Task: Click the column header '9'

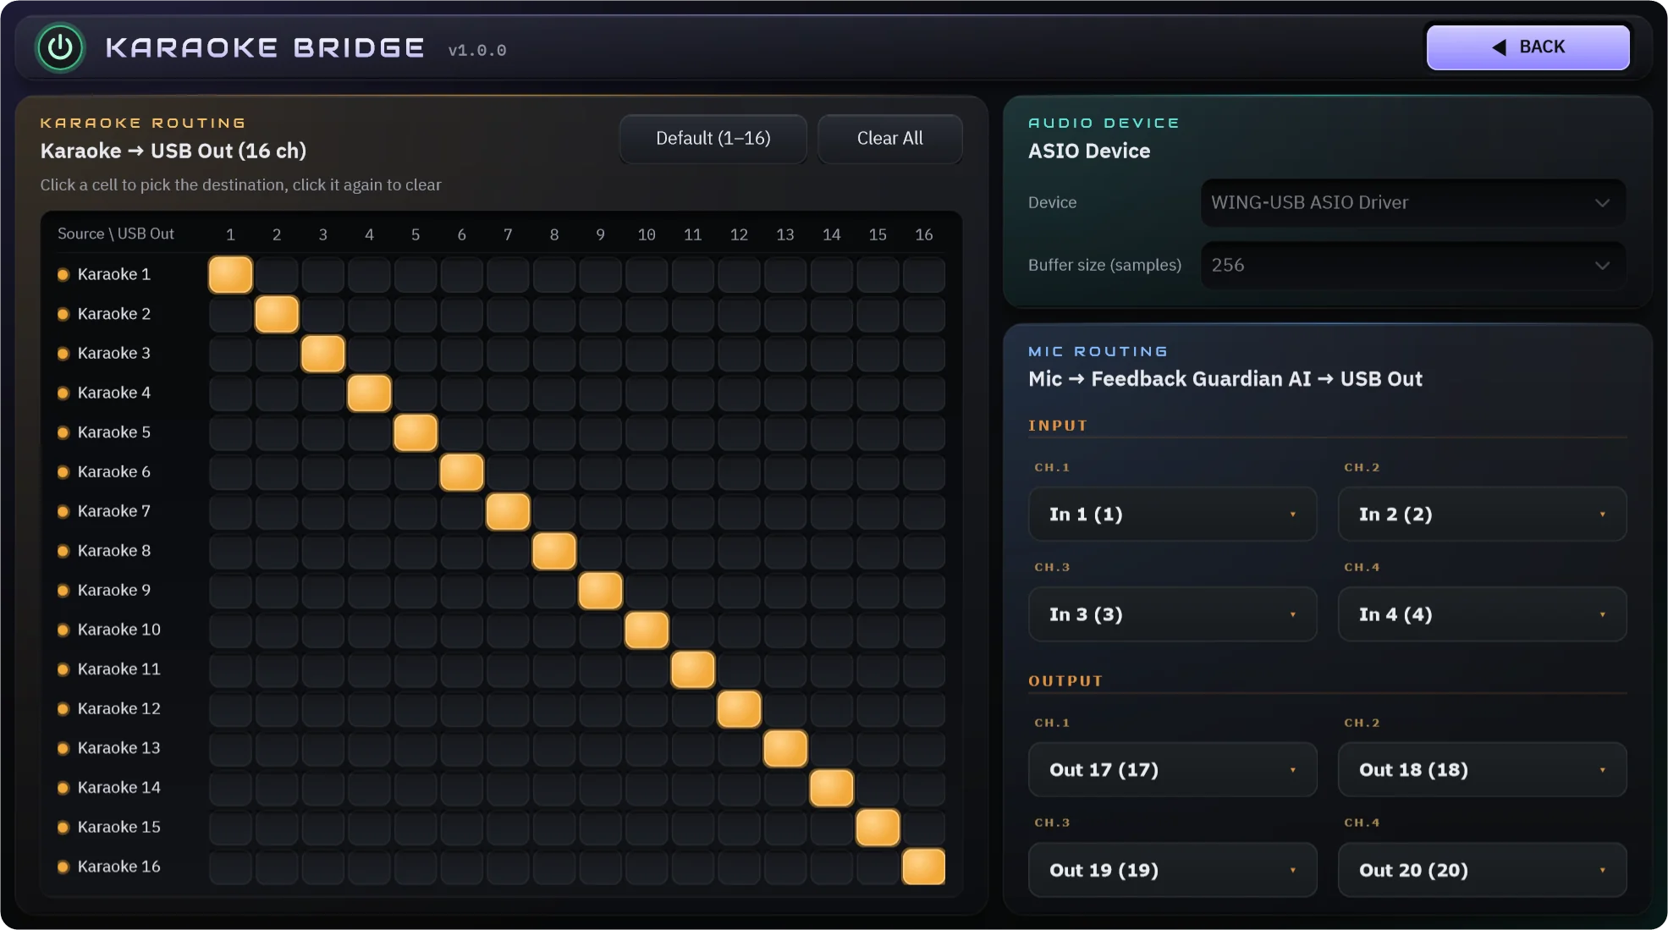Action: pyautogui.click(x=600, y=234)
